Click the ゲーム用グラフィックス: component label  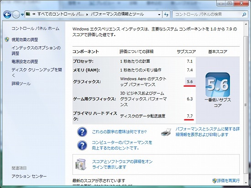click(x=94, y=99)
